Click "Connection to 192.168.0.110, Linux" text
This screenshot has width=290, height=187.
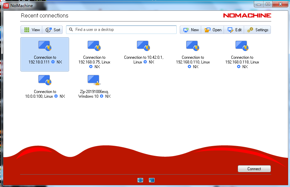193,60
